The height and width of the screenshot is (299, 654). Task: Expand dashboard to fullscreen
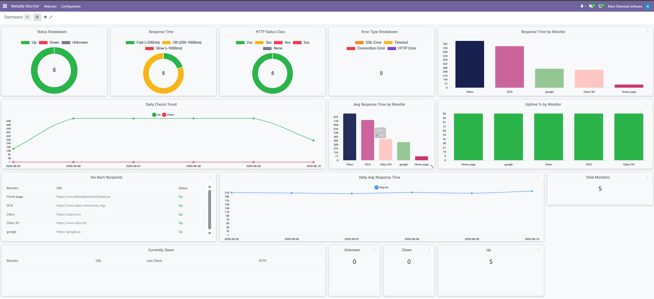coord(51,17)
